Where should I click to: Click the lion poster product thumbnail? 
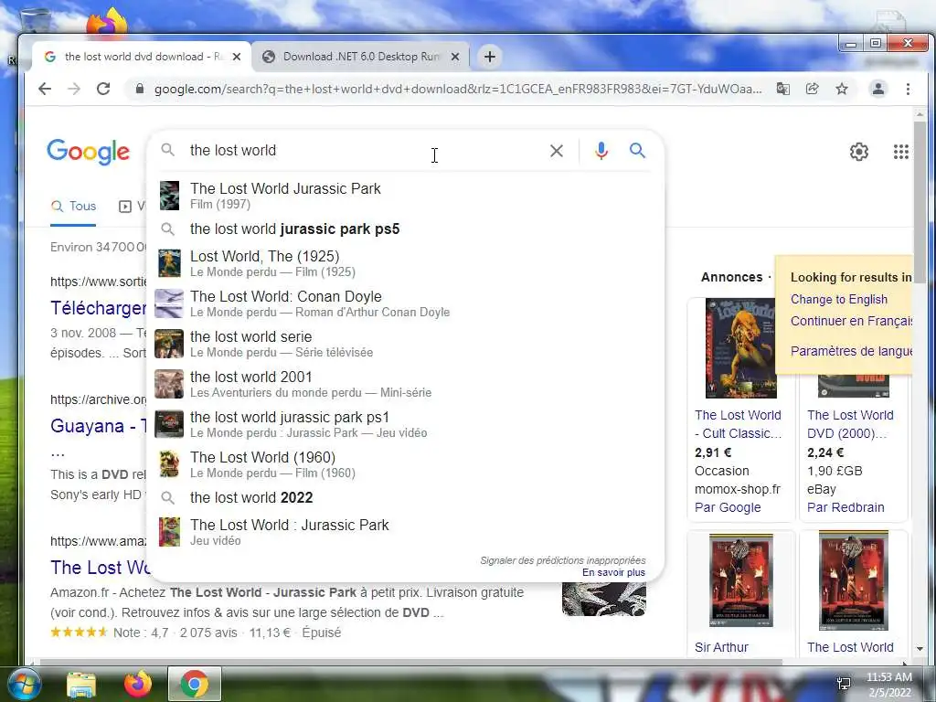click(740, 348)
